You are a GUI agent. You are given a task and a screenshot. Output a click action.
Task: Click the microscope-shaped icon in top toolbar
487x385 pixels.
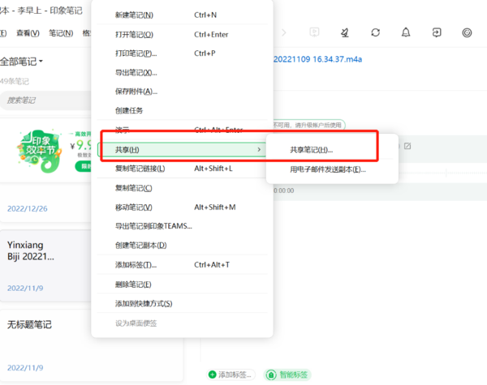click(344, 32)
